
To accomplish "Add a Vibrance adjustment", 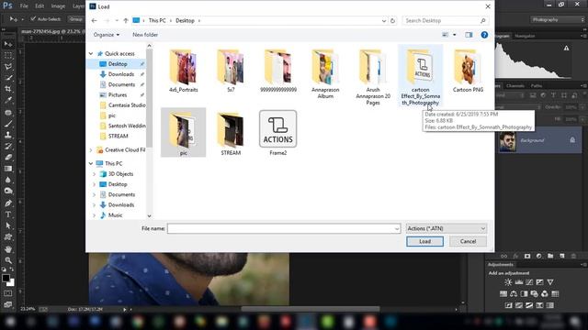I will pyautogui.click(x=550, y=282).
